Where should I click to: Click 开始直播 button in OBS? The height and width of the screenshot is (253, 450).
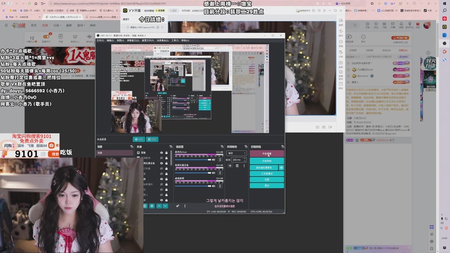[267, 153]
